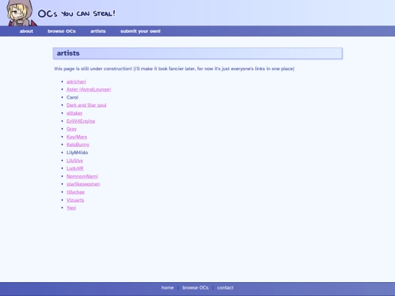Viewport: 395px width, 296px height.
Task: Open contact link in footer
Action: click(x=225, y=288)
